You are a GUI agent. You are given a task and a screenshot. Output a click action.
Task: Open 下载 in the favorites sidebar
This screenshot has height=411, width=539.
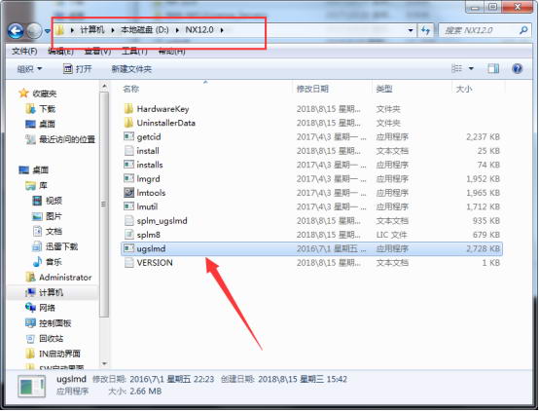tap(41, 109)
